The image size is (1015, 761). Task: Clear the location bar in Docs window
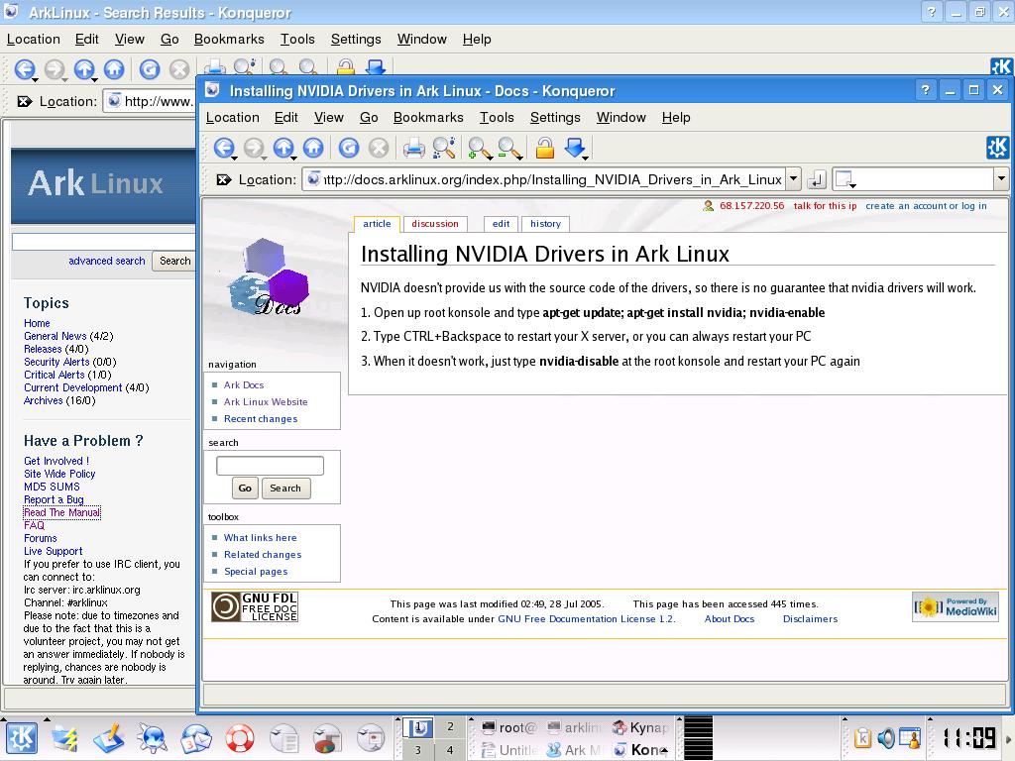(224, 180)
